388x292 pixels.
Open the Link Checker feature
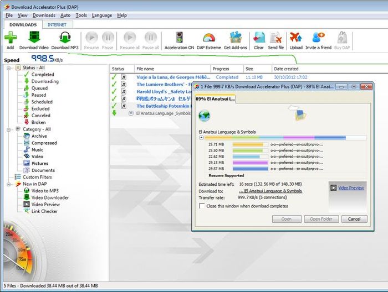click(44, 211)
